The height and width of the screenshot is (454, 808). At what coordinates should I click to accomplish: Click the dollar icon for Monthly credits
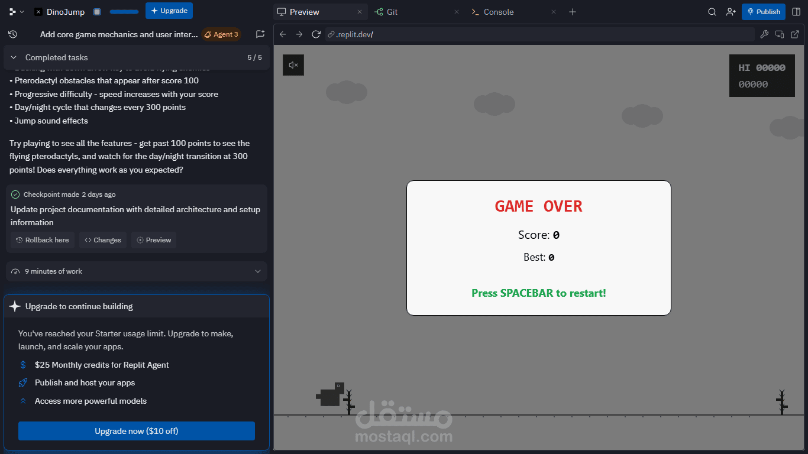(23, 365)
